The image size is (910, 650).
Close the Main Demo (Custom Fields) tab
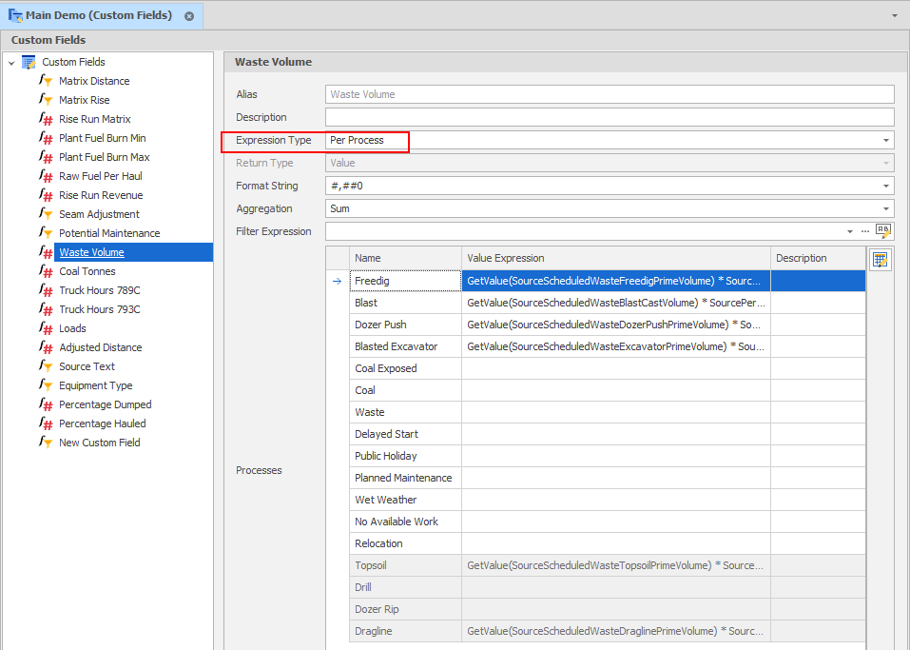coord(189,16)
